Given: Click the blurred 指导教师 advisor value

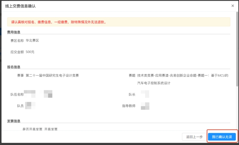Looking at the screenshot, I should coord(145,106).
